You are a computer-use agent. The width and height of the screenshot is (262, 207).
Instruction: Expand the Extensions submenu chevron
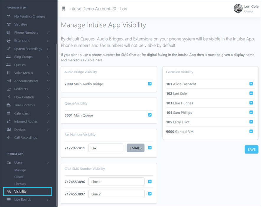48,41
